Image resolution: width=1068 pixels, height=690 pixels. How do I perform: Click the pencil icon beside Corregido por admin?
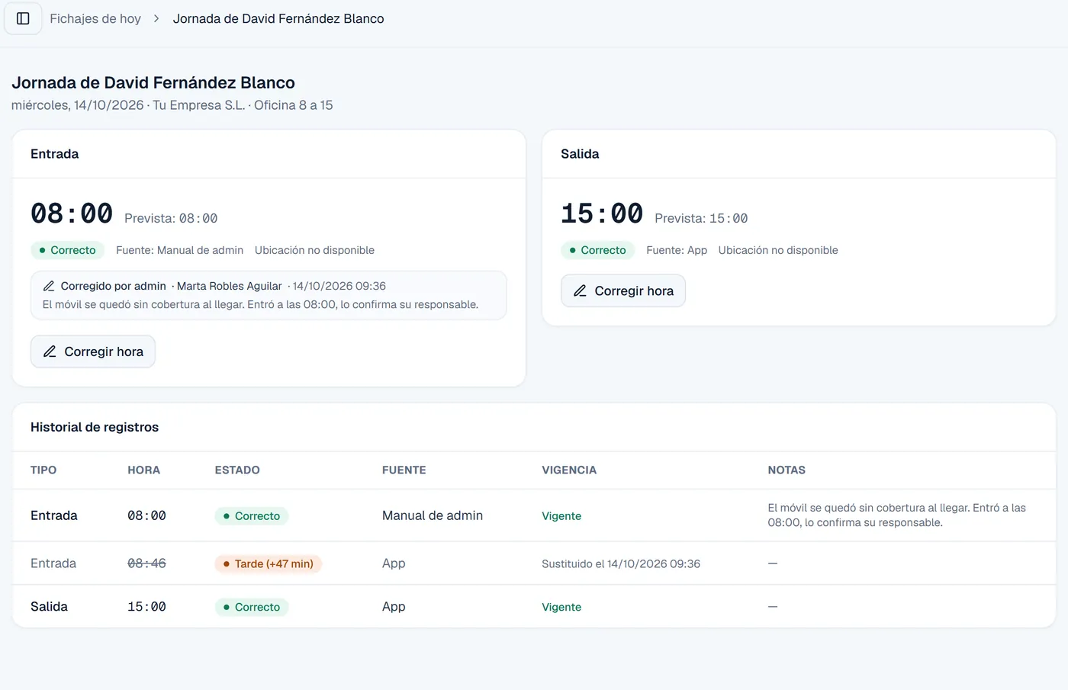49,286
